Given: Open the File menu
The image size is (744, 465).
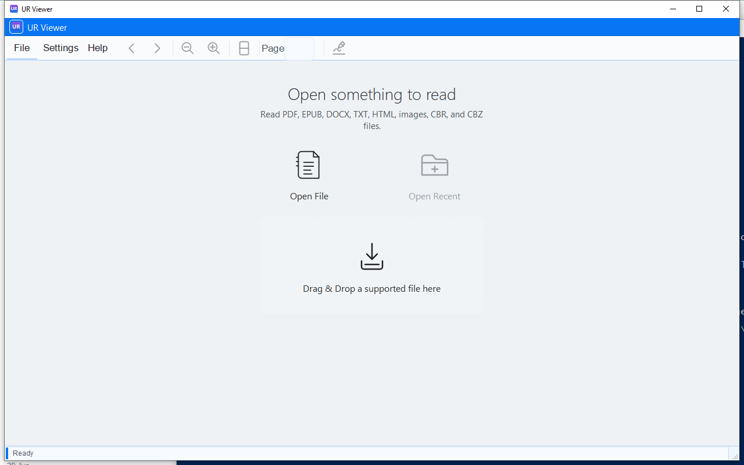Looking at the screenshot, I should (22, 48).
